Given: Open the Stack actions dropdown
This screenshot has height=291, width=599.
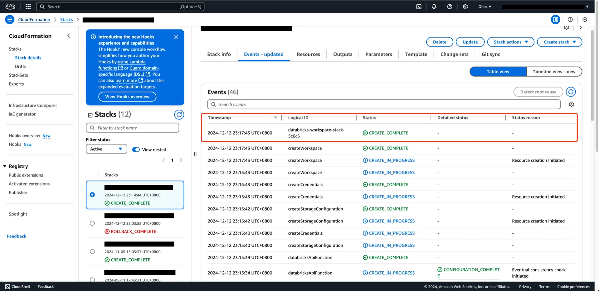Looking at the screenshot, I should [511, 42].
